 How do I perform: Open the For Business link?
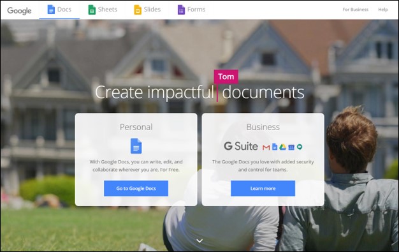coord(355,10)
